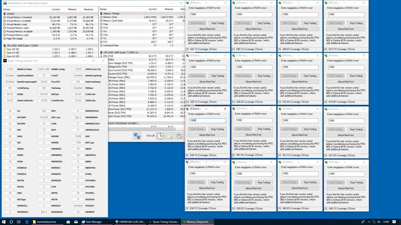The height and width of the screenshot is (225, 401).
Task: Open the People icon in system tray
Action: (x=363, y=222)
